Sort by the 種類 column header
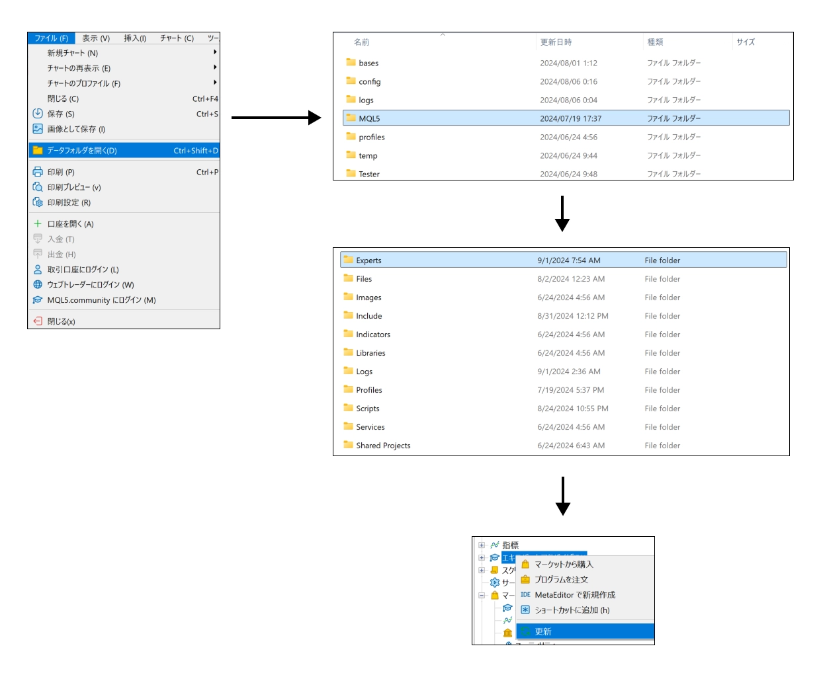This screenshot has width=821, height=673. tap(655, 42)
